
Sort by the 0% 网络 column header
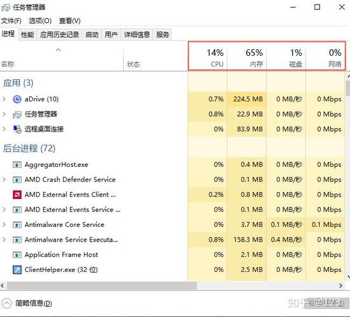click(x=325, y=57)
